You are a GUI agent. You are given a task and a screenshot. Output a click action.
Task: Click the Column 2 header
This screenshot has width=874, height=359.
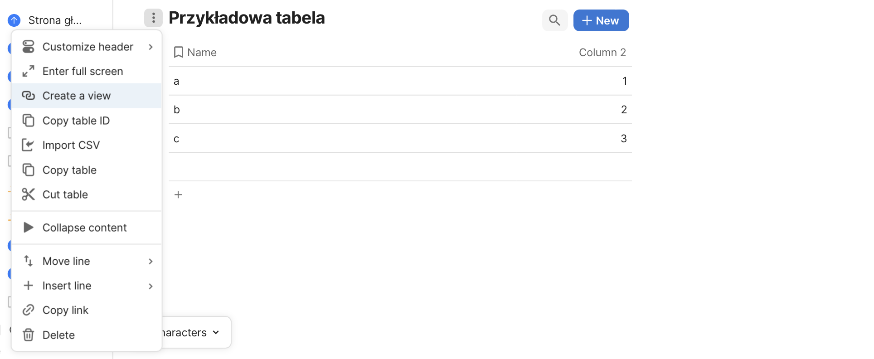602,53
